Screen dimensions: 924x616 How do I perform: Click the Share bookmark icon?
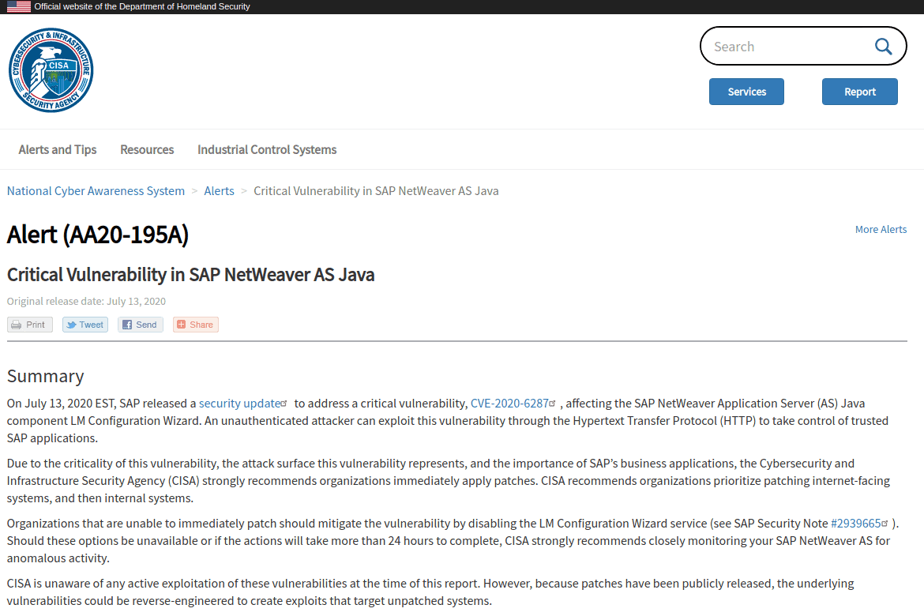[x=182, y=325]
